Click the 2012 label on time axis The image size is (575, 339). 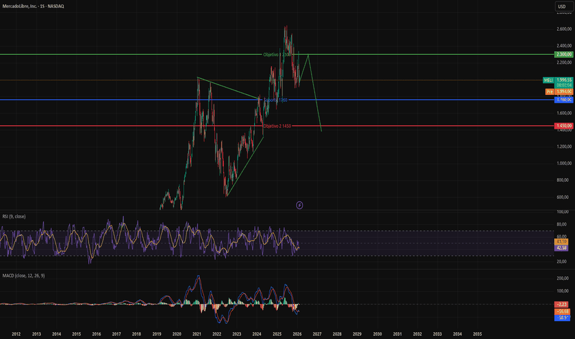click(16, 334)
